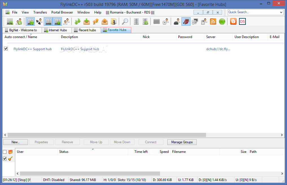Open the File menu
Screen dimensions: 287x185
pyautogui.click(x=15, y=12)
